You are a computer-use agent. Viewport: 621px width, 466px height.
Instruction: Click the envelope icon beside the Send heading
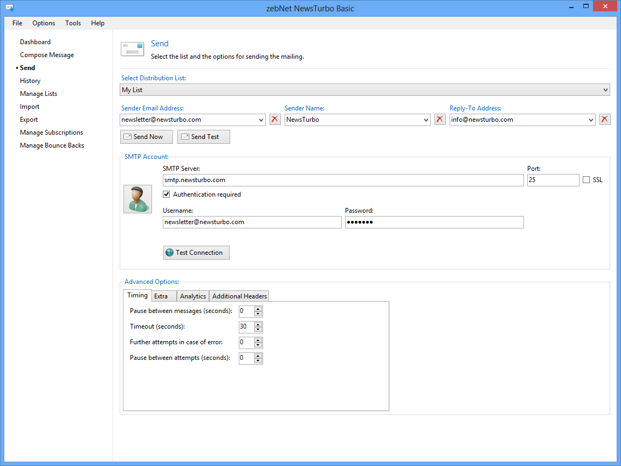click(x=132, y=49)
